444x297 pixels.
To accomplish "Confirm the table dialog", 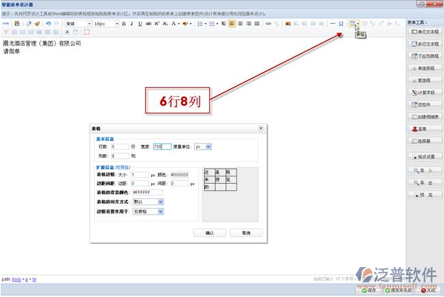I will pos(210,233).
